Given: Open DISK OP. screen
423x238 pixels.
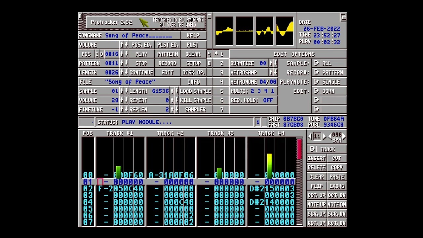Looking at the screenshot, I should point(193,73).
